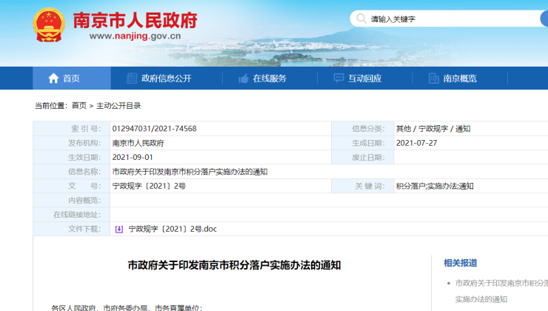This screenshot has height=311, width=548.
Task: Click 主动公开目录 breadcrumb link
Action: 118,106
